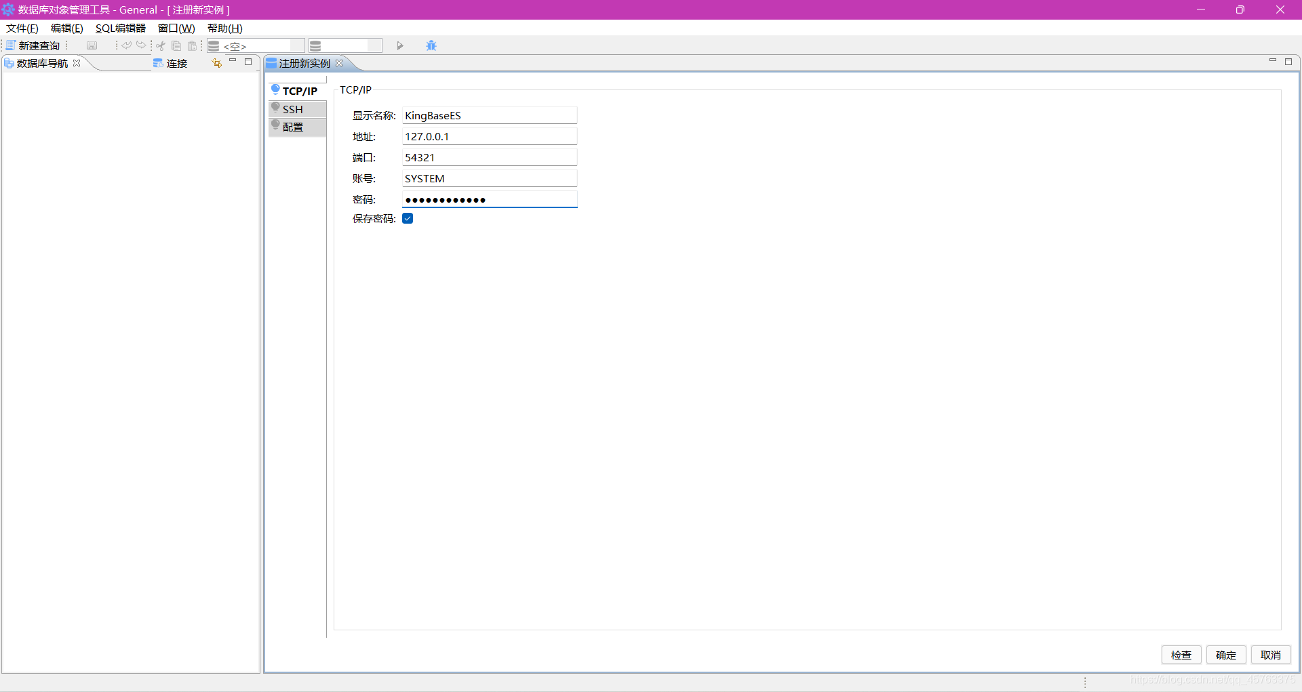This screenshot has height=692, width=1302.
Task: Click the 端口 field with 54321
Action: tap(490, 157)
